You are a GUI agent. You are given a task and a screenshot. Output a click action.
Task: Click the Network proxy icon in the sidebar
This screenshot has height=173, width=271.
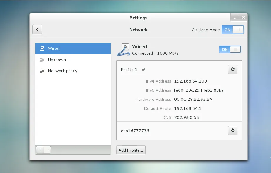(42, 71)
